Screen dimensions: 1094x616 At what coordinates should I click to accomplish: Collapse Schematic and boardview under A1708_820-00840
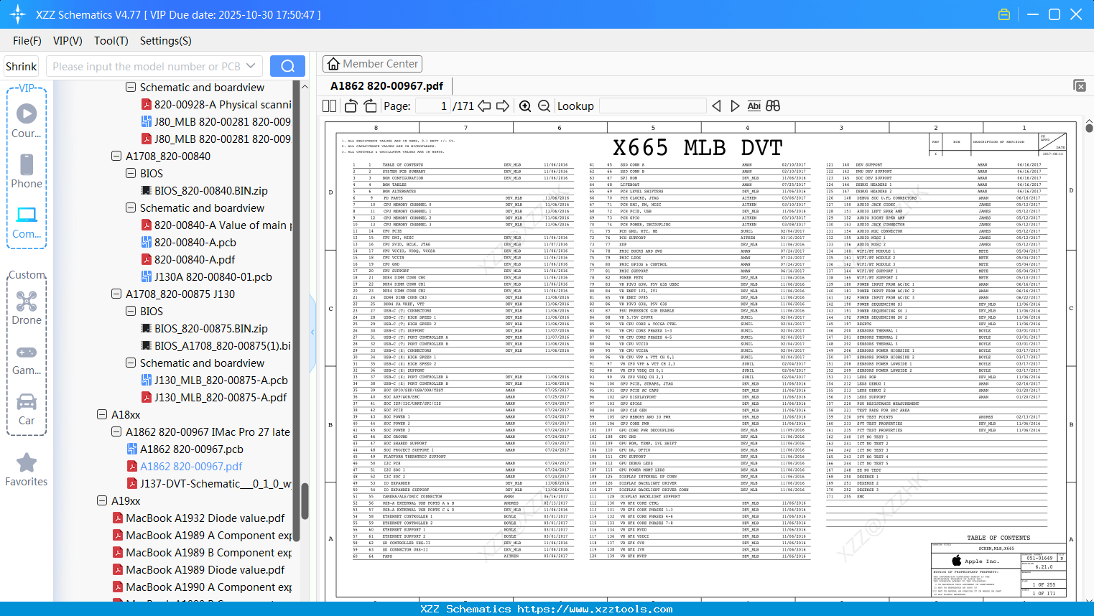point(131,207)
